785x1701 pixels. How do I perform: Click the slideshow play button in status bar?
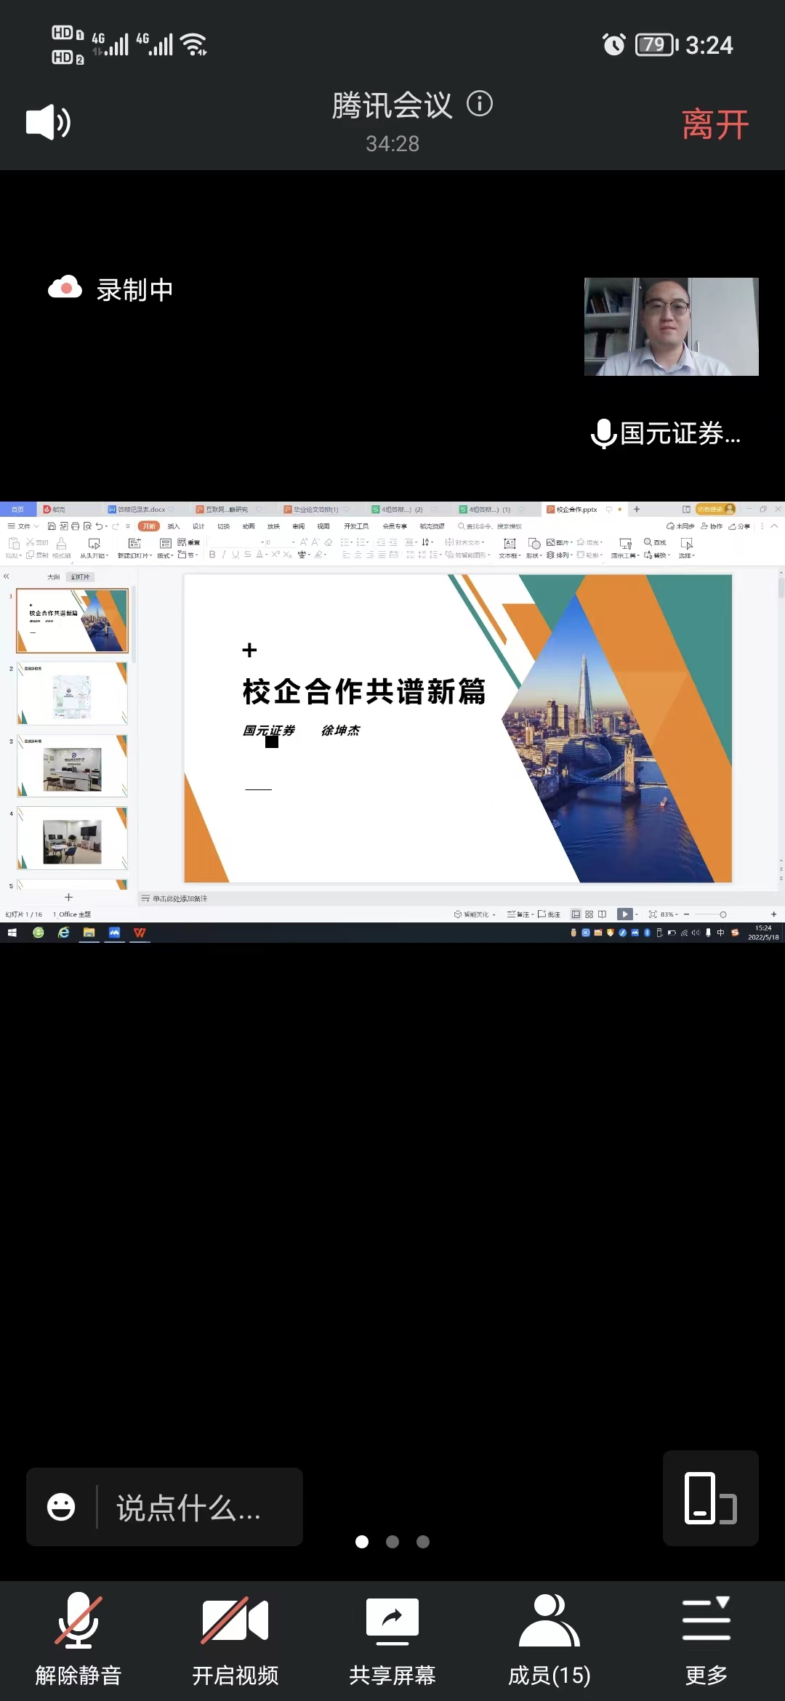tap(625, 914)
